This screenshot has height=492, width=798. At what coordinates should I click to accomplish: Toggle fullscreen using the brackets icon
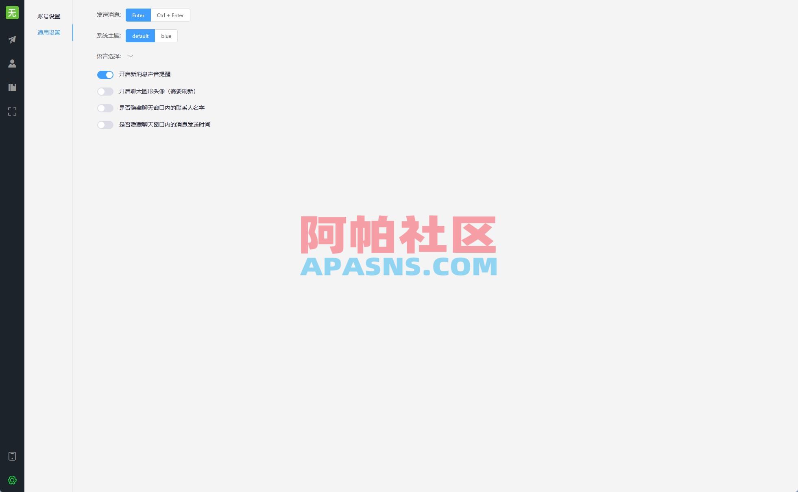point(12,112)
